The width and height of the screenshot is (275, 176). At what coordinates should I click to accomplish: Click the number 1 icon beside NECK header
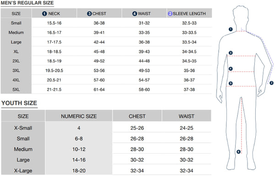coord(44,14)
